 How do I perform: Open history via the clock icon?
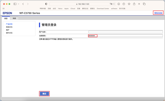(x=124, y=4)
